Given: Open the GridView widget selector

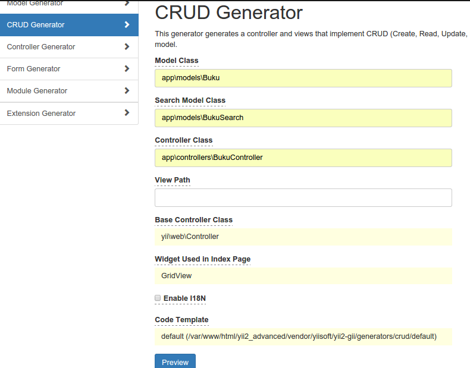Looking at the screenshot, I should pos(303,276).
